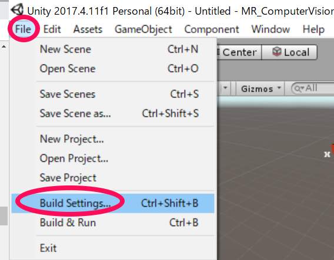Open the dropdown arrow left of Gizmos

click(x=225, y=88)
